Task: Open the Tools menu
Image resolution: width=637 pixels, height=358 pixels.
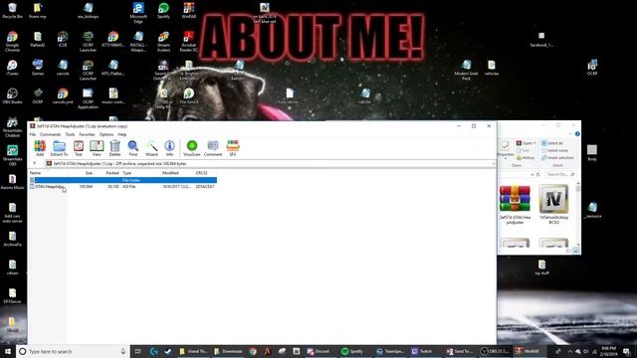Action: click(70, 134)
